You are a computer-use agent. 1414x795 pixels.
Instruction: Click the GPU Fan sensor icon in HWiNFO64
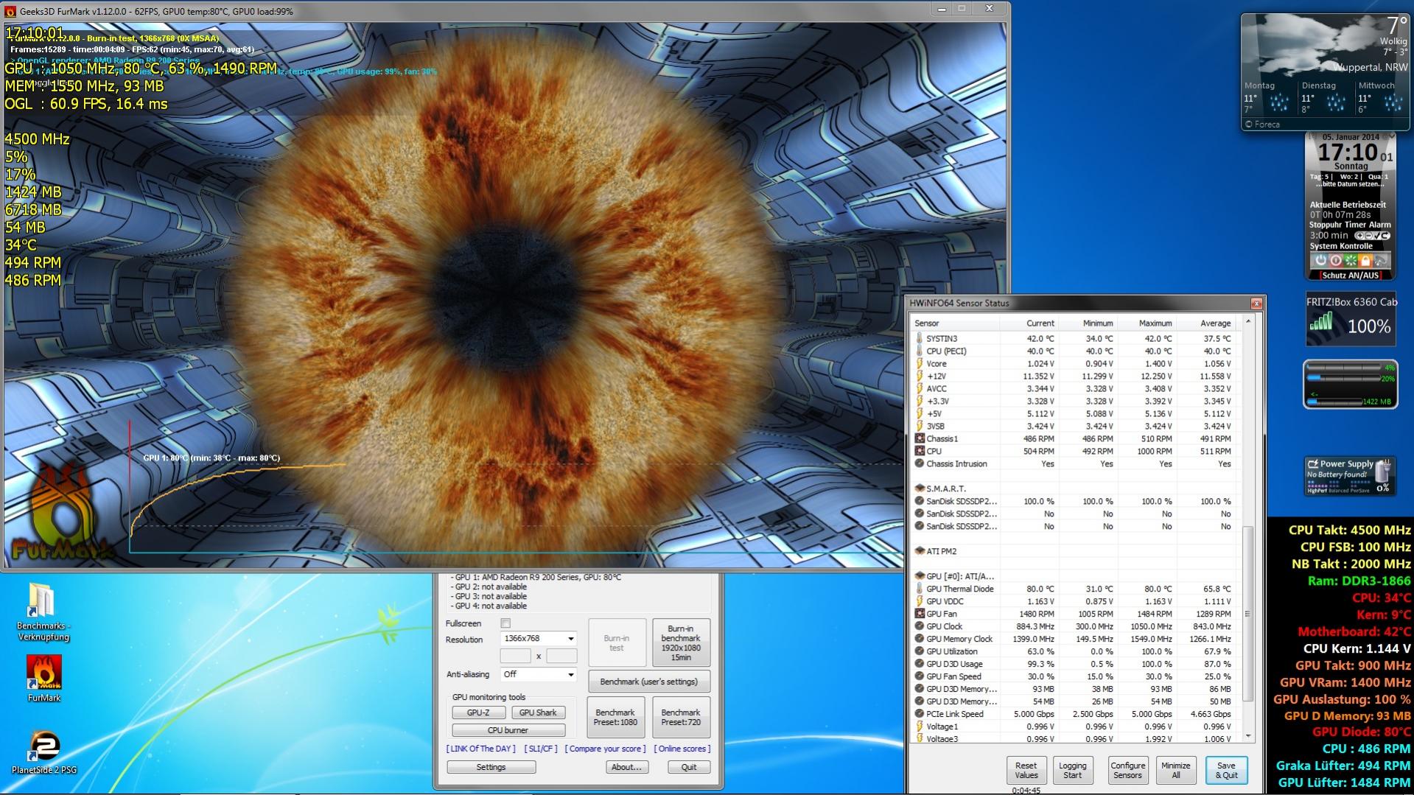coord(920,614)
